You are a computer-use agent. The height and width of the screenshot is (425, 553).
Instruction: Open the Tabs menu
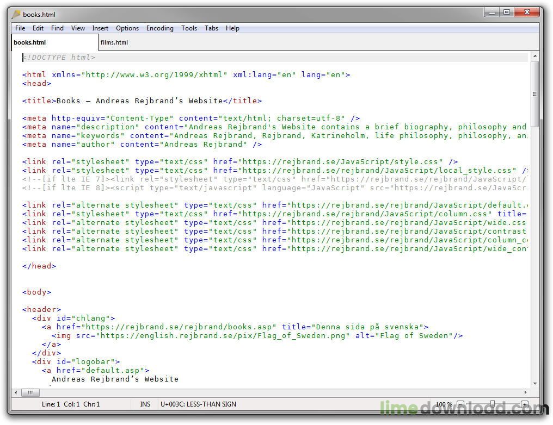(x=211, y=28)
